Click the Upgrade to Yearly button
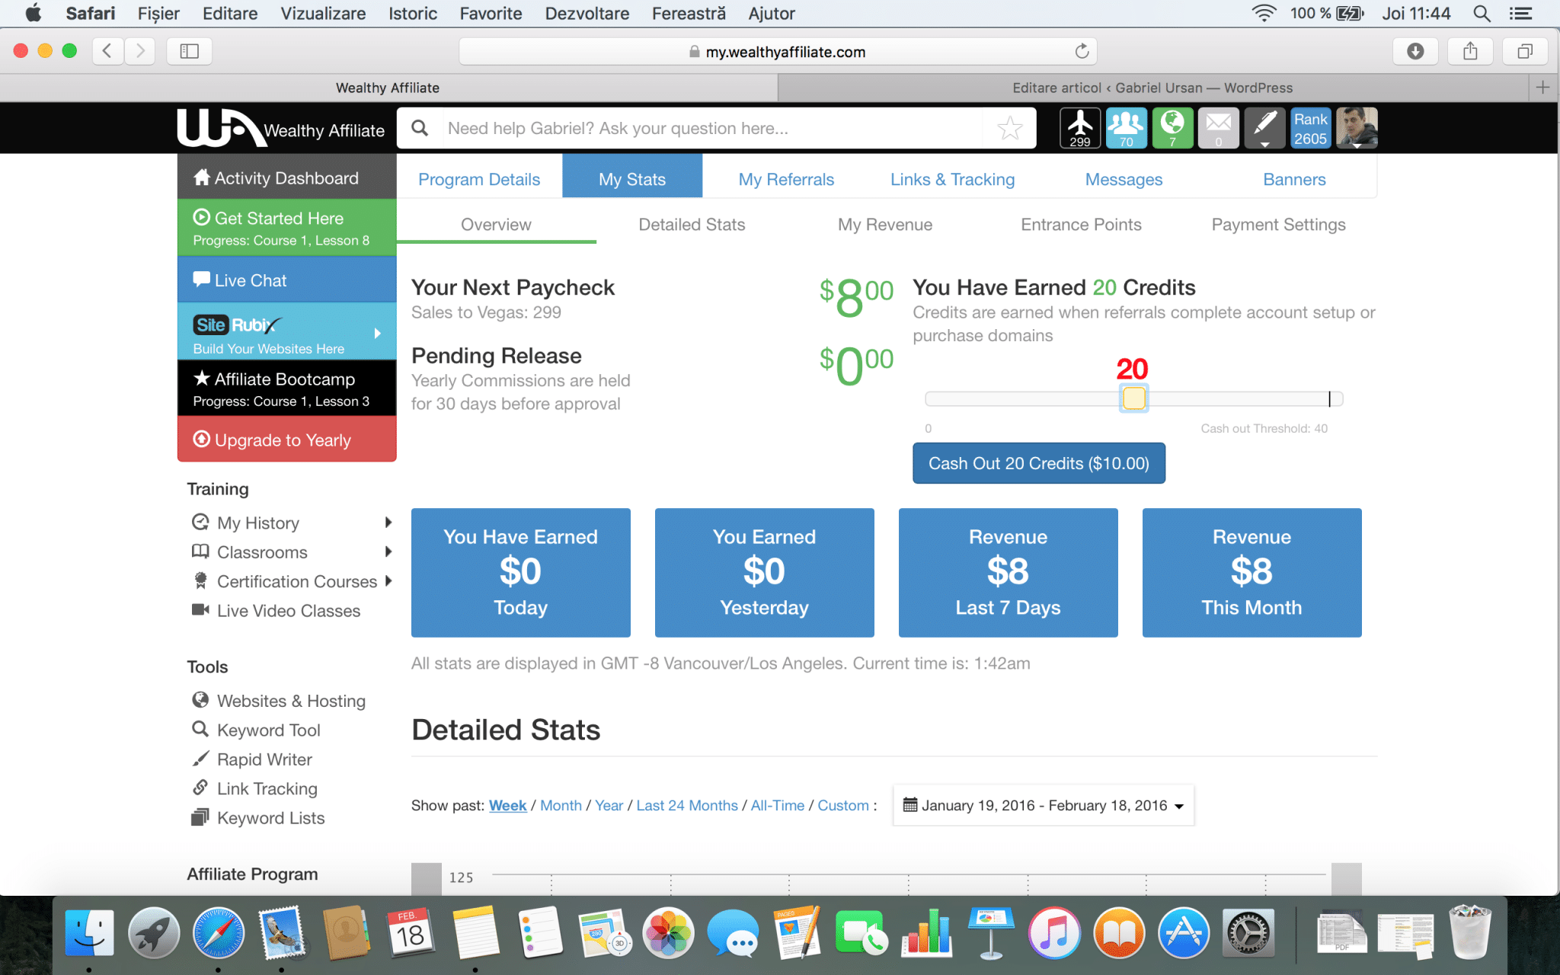This screenshot has width=1560, height=975. pos(287,440)
